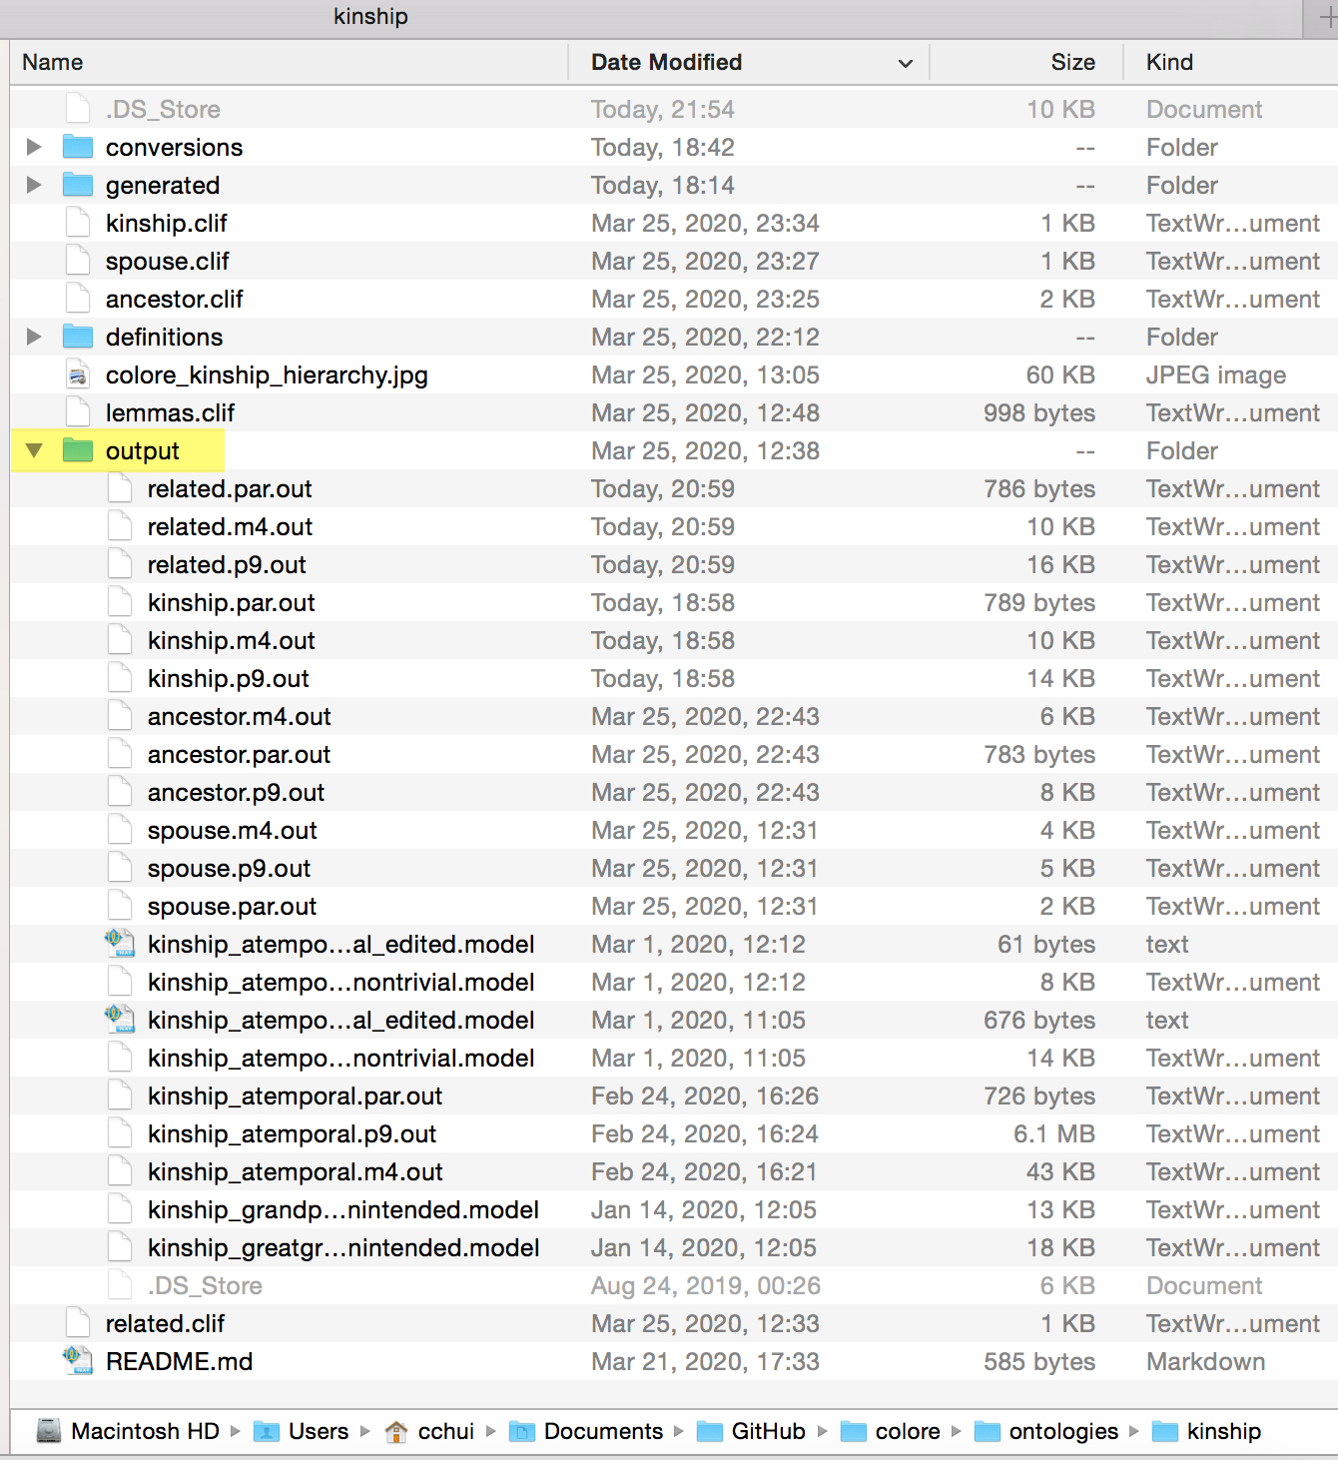Click the definitions folder icon

pyautogui.click(x=77, y=337)
